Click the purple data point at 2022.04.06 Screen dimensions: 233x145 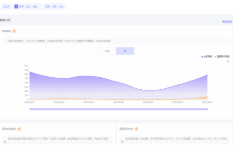[178, 85]
